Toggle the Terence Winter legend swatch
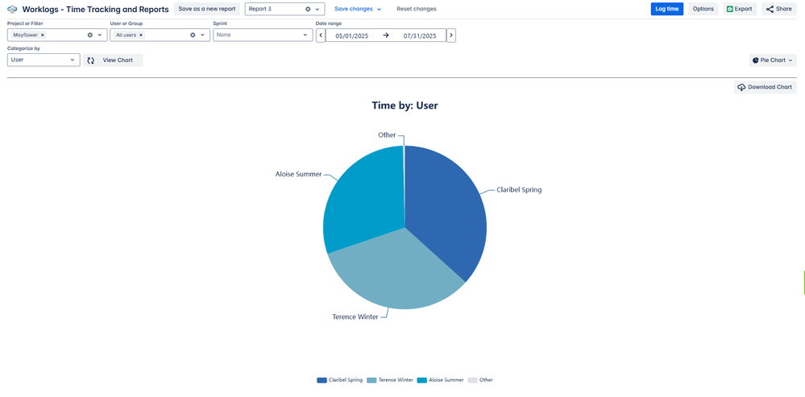Image resolution: width=805 pixels, height=397 pixels. click(x=371, y=380)
